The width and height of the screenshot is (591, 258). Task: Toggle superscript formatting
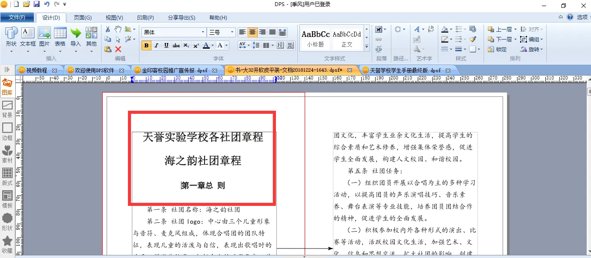point(196,45)
